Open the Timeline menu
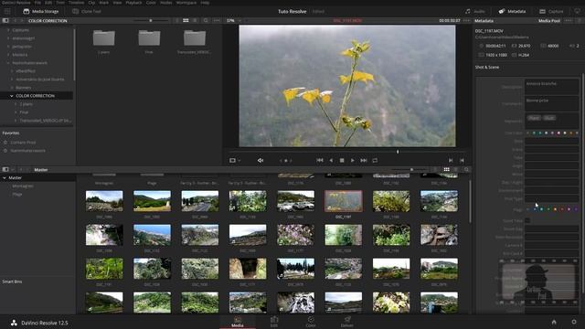This screenshot has width=585, height=329. (76, 3)
